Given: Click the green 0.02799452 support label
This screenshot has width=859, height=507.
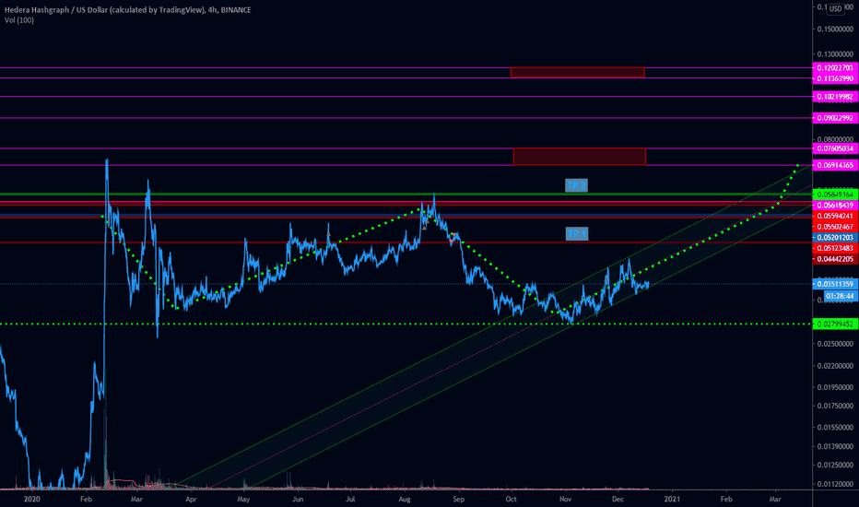Looking at the screenshot, I should click(x=835, y=324).
